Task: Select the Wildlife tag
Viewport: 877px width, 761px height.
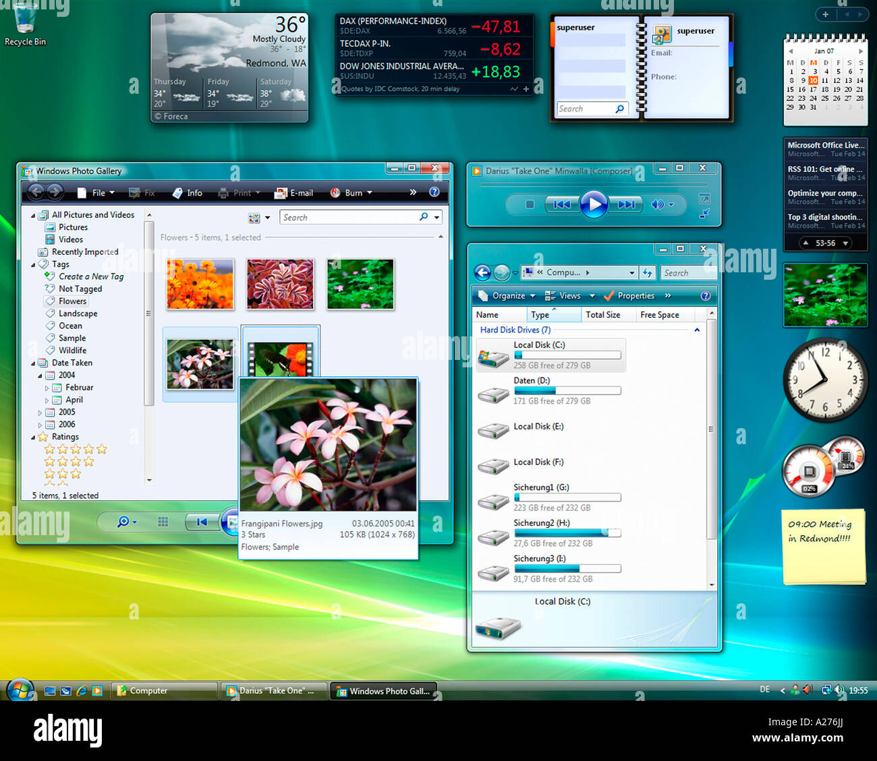Action: coord(72,351)
